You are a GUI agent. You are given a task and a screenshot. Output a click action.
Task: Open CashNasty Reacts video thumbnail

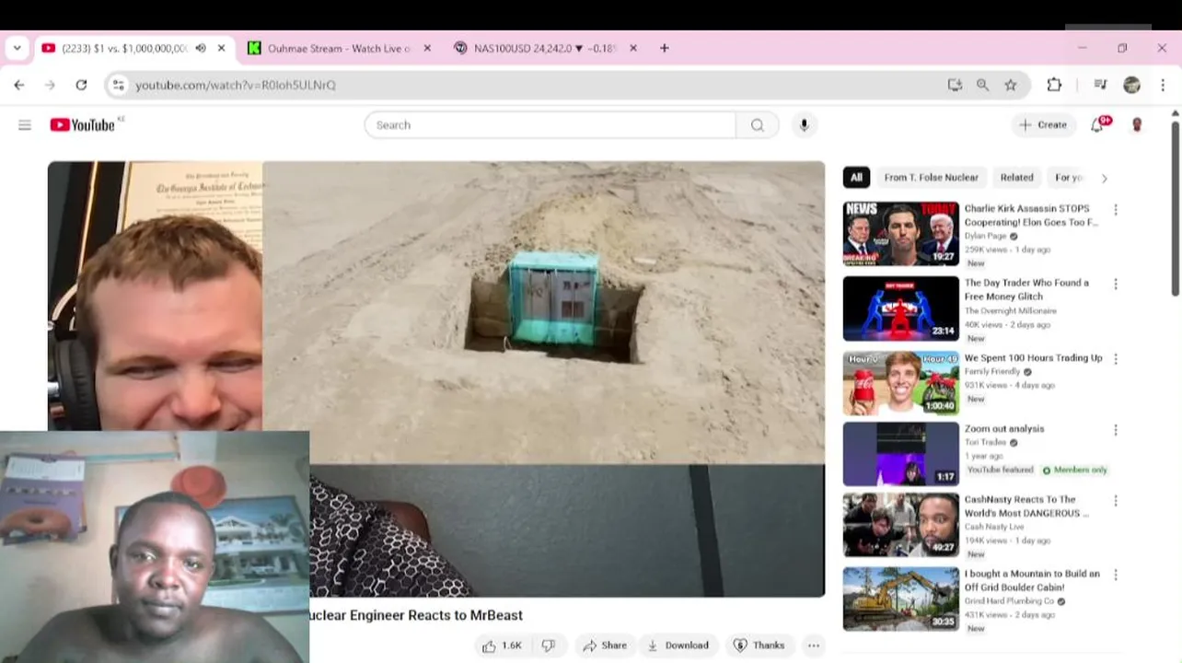point(900,524)
